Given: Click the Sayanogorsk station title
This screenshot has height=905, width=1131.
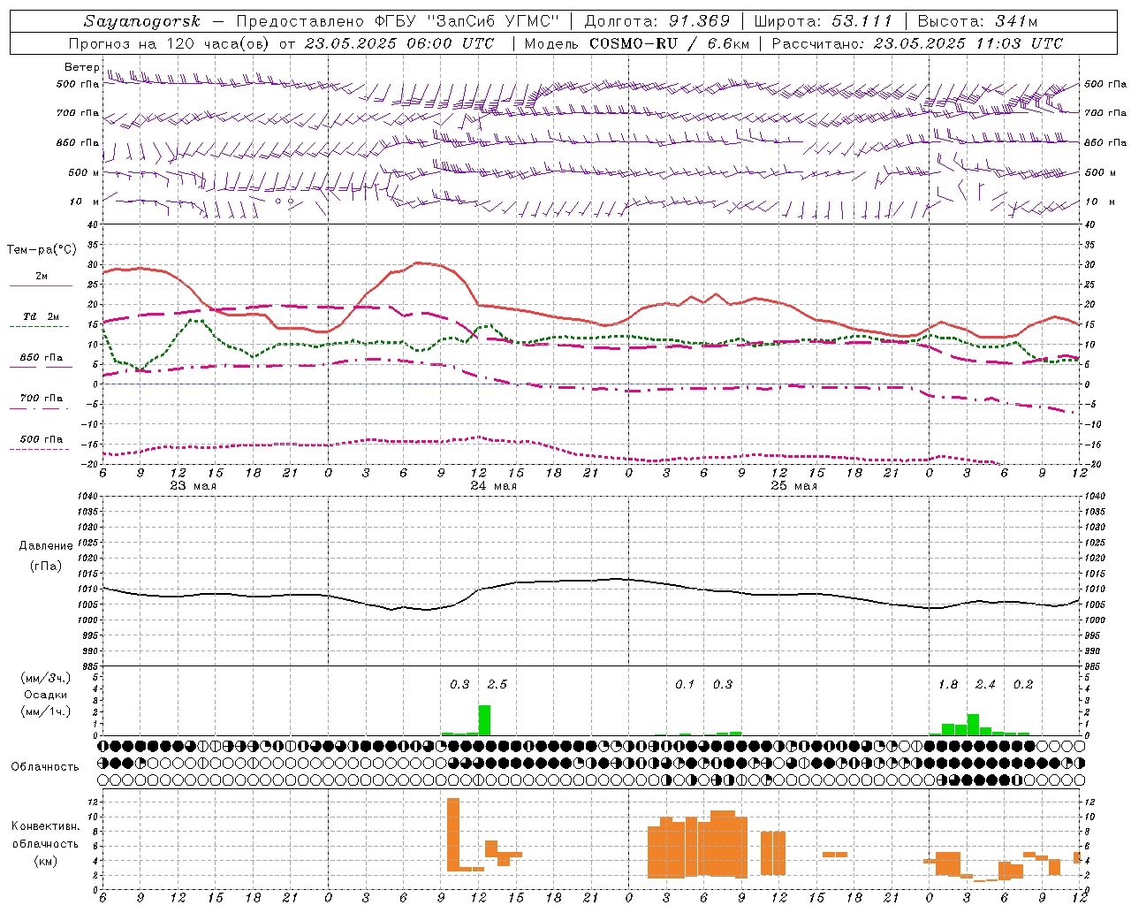Looking at the screenshot, I should coord(142,20).
